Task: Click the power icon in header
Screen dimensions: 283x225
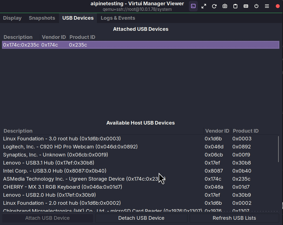Action: (x=256, y=6)
